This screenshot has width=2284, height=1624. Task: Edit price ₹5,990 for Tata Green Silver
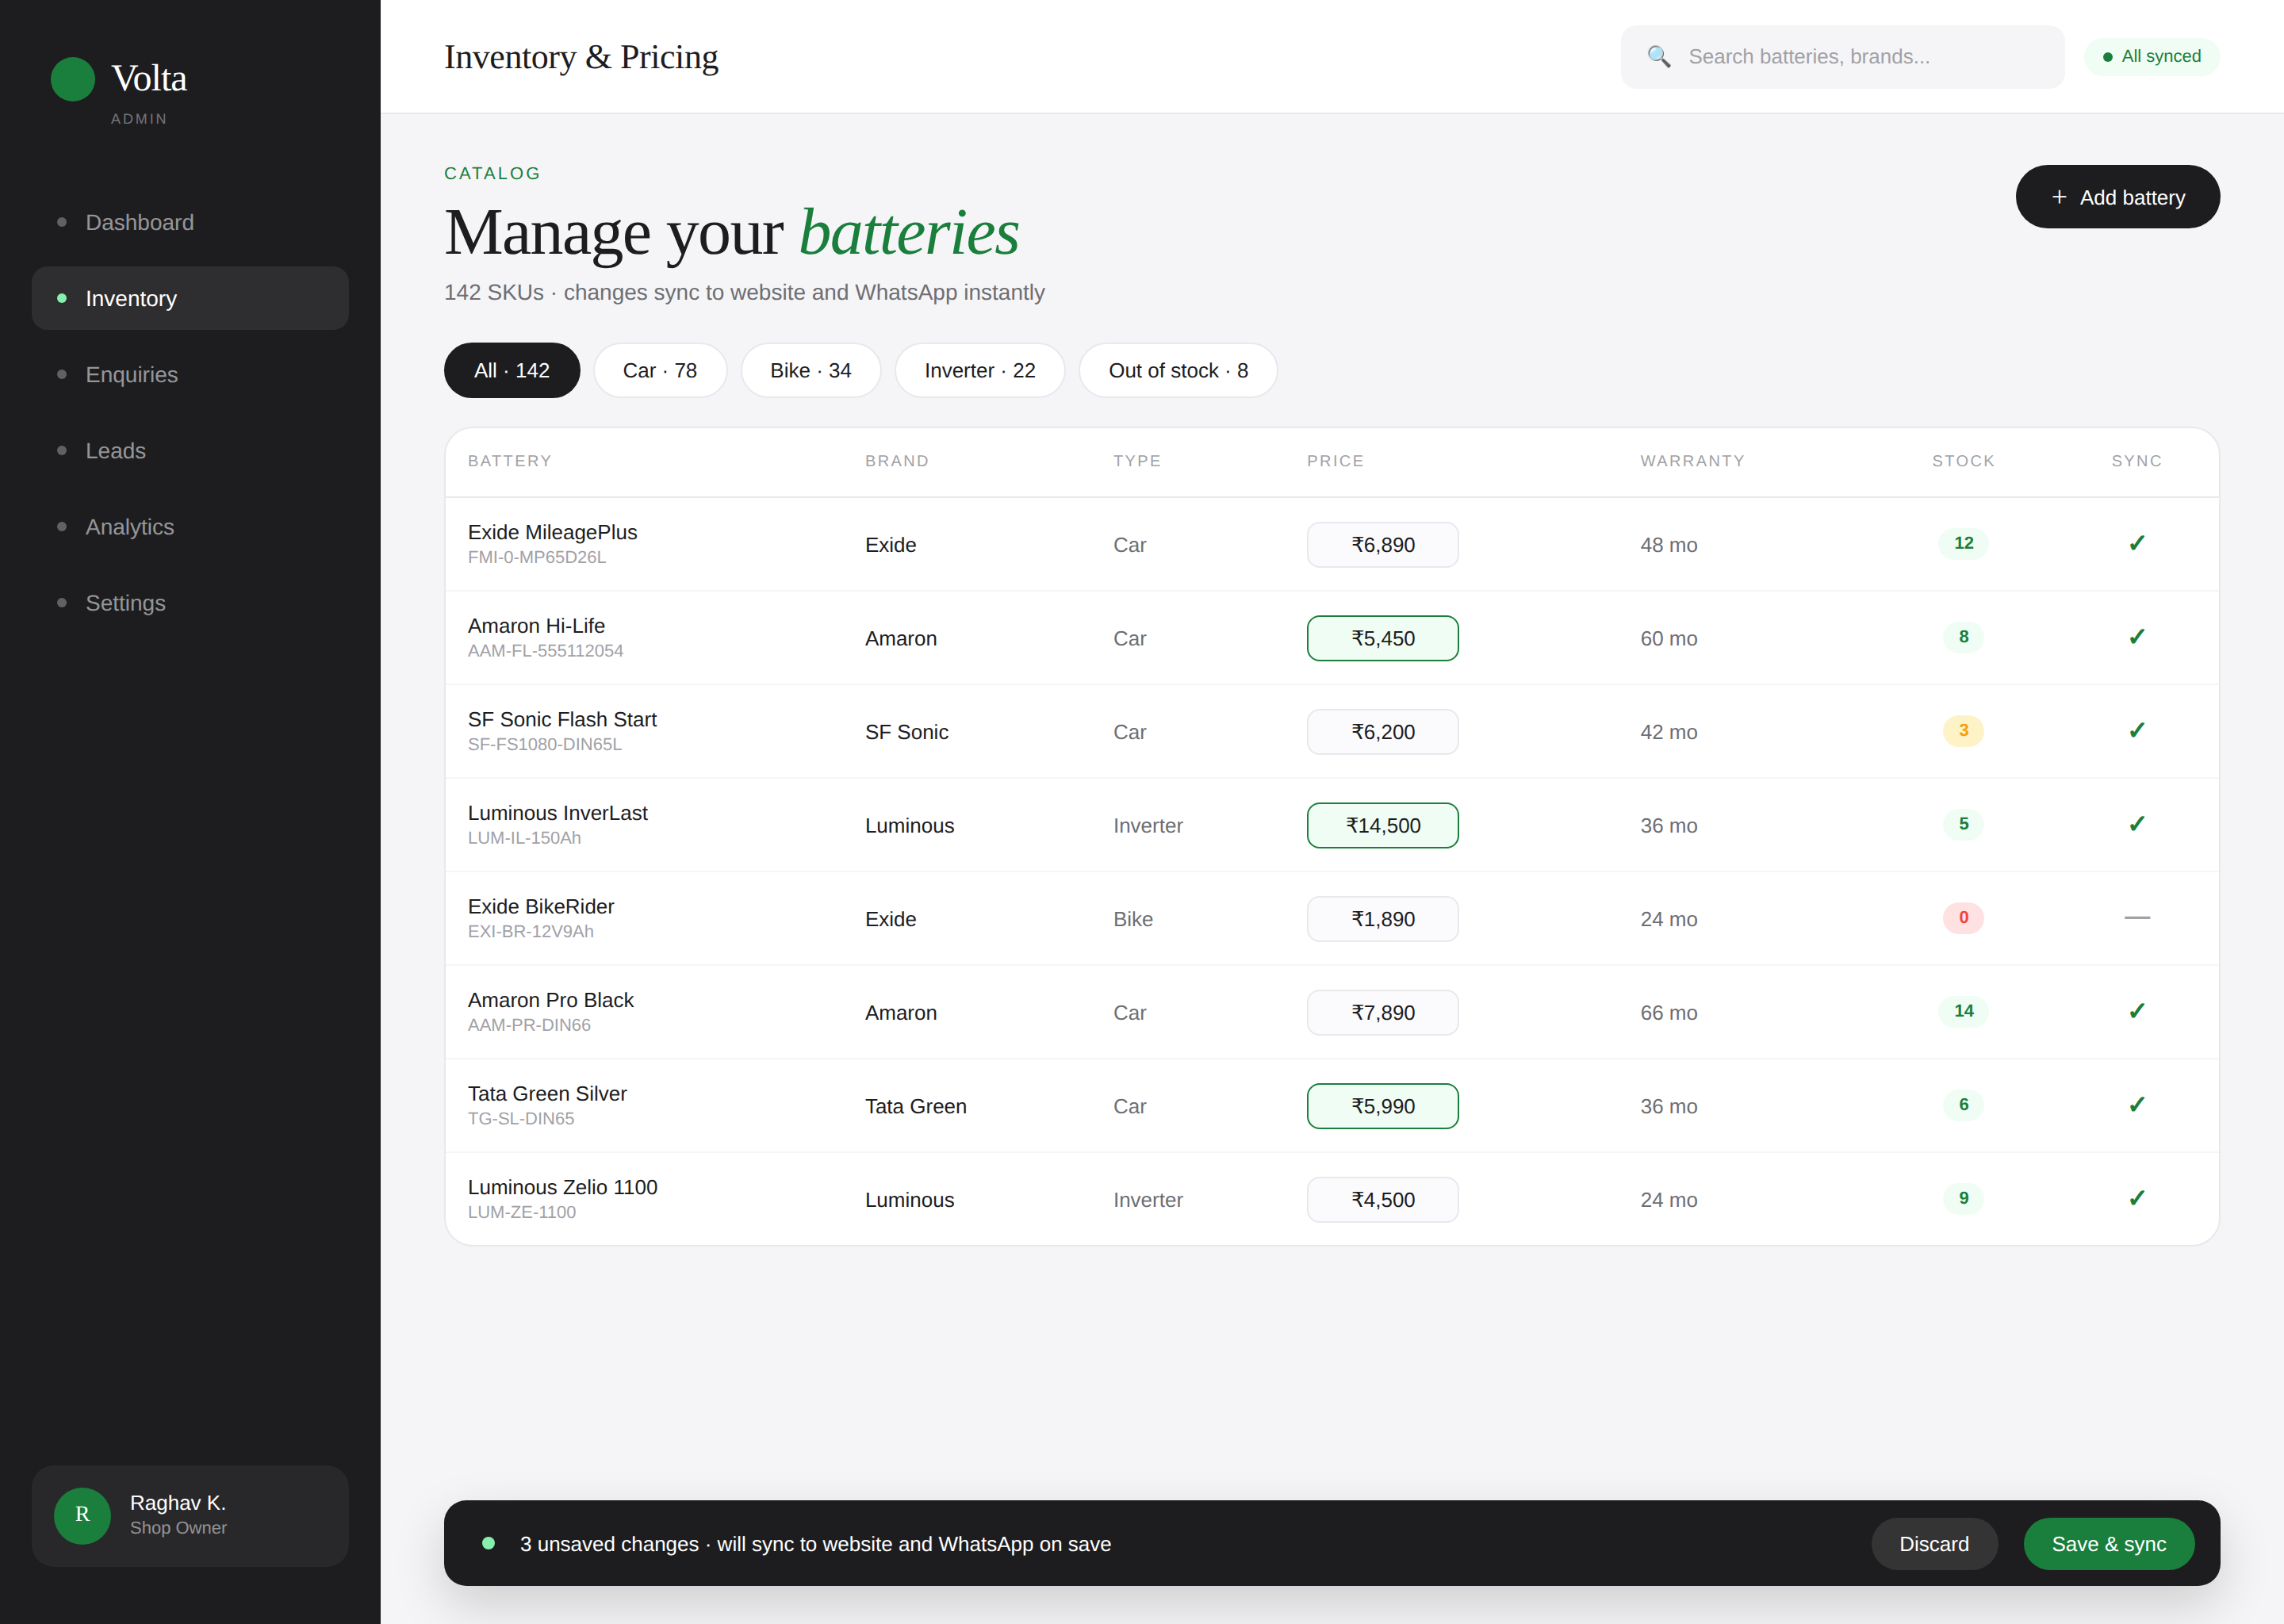click(1383, 1106)
